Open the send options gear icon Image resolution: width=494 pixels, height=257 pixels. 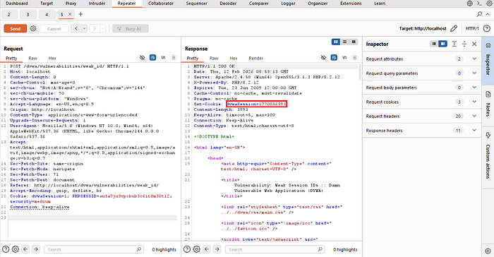[33, 29]
